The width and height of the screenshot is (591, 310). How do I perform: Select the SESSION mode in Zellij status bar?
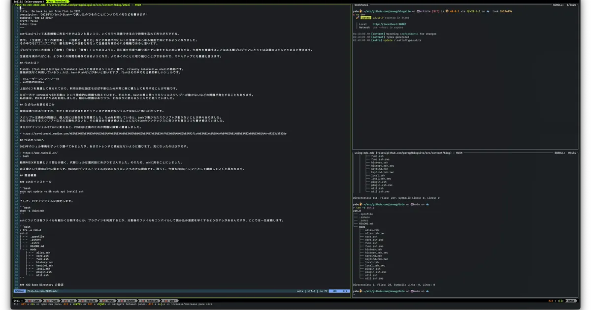point(149,301)
